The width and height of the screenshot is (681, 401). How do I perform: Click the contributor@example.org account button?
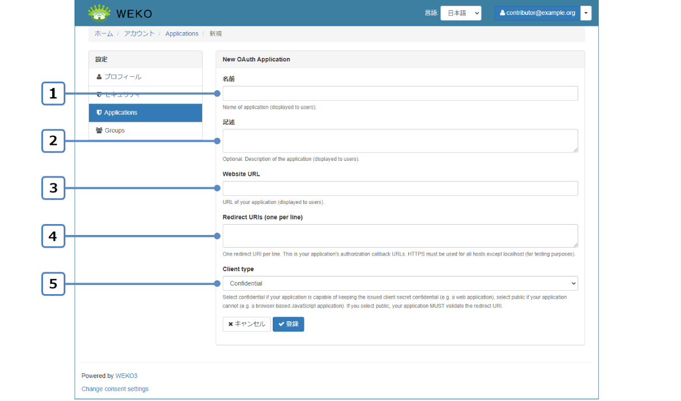click(x=537, y=13)
